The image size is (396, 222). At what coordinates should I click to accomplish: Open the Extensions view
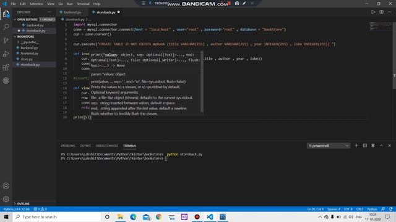[6, 67]
